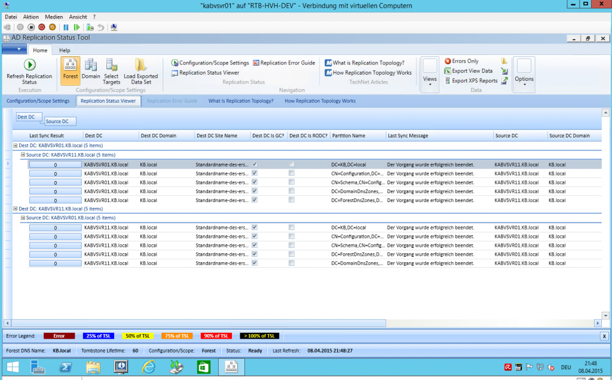Click the VM Checkpoint toolbar icon

click(x=90, y=27)
